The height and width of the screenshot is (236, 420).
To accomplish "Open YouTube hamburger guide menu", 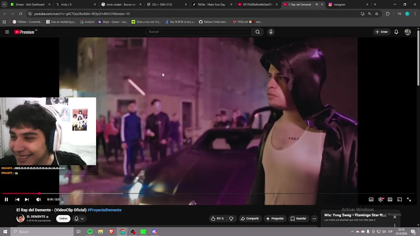I will (7, 32).
